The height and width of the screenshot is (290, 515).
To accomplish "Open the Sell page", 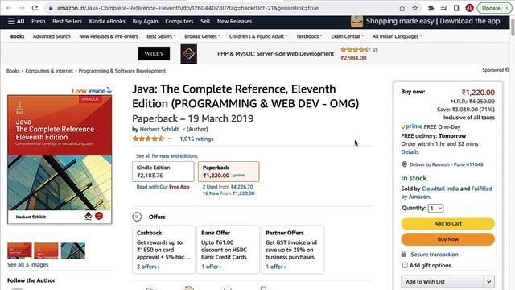I will (x=205, y=22).
